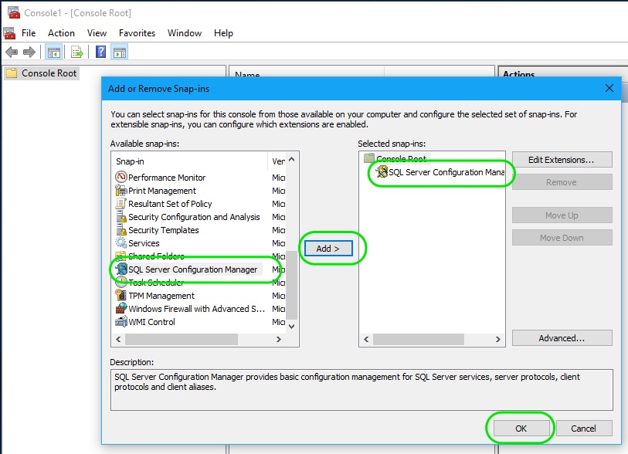Click the Edit Extensions button

[x=562, y=159]
